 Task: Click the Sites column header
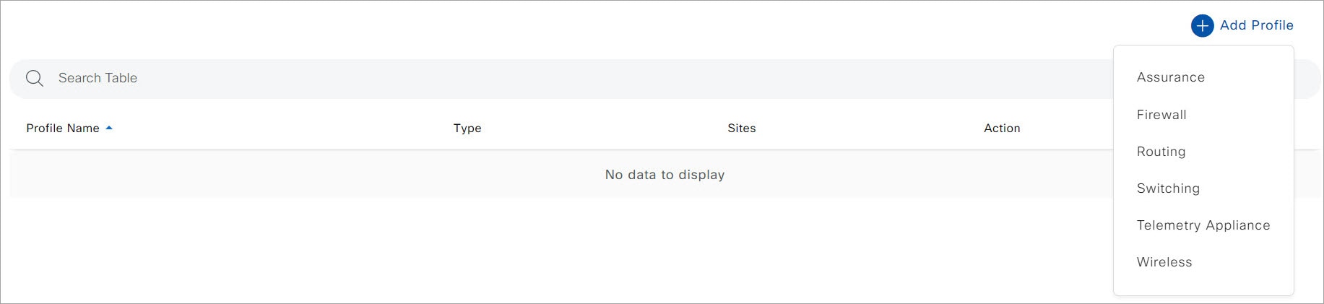click(741, 128)
